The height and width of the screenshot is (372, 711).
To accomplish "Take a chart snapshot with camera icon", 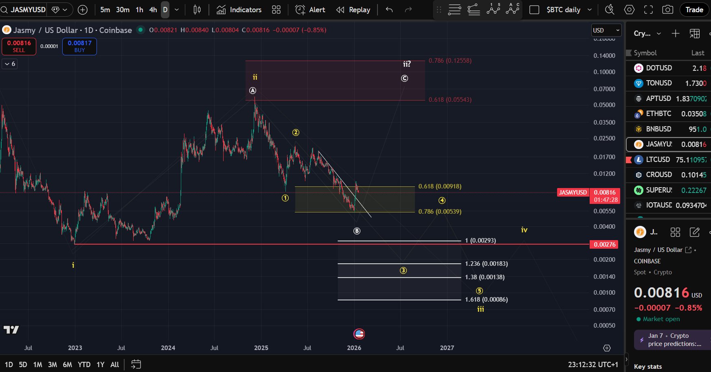I will pos(668,10).
